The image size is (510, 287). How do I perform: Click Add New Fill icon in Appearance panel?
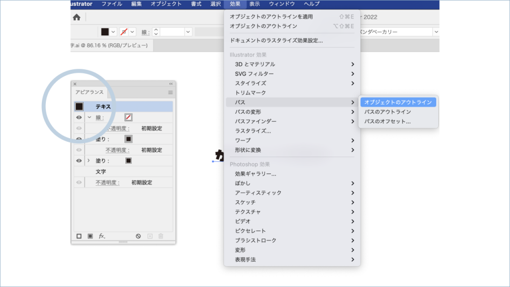[91, 236]
